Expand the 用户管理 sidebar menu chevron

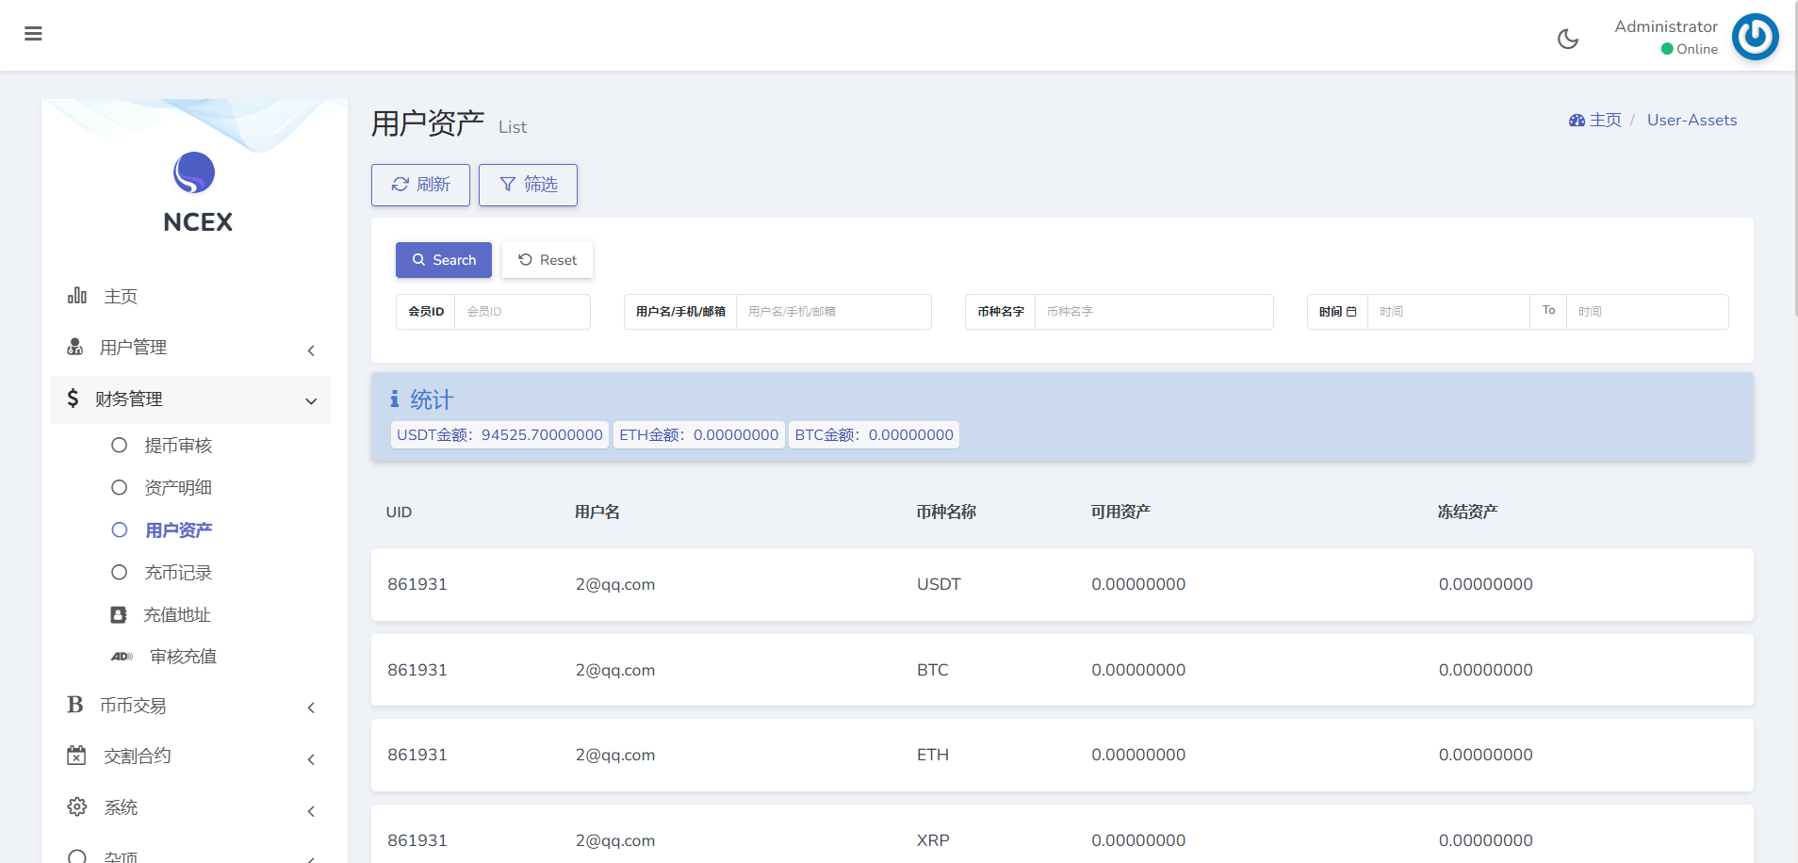point(311,350)
